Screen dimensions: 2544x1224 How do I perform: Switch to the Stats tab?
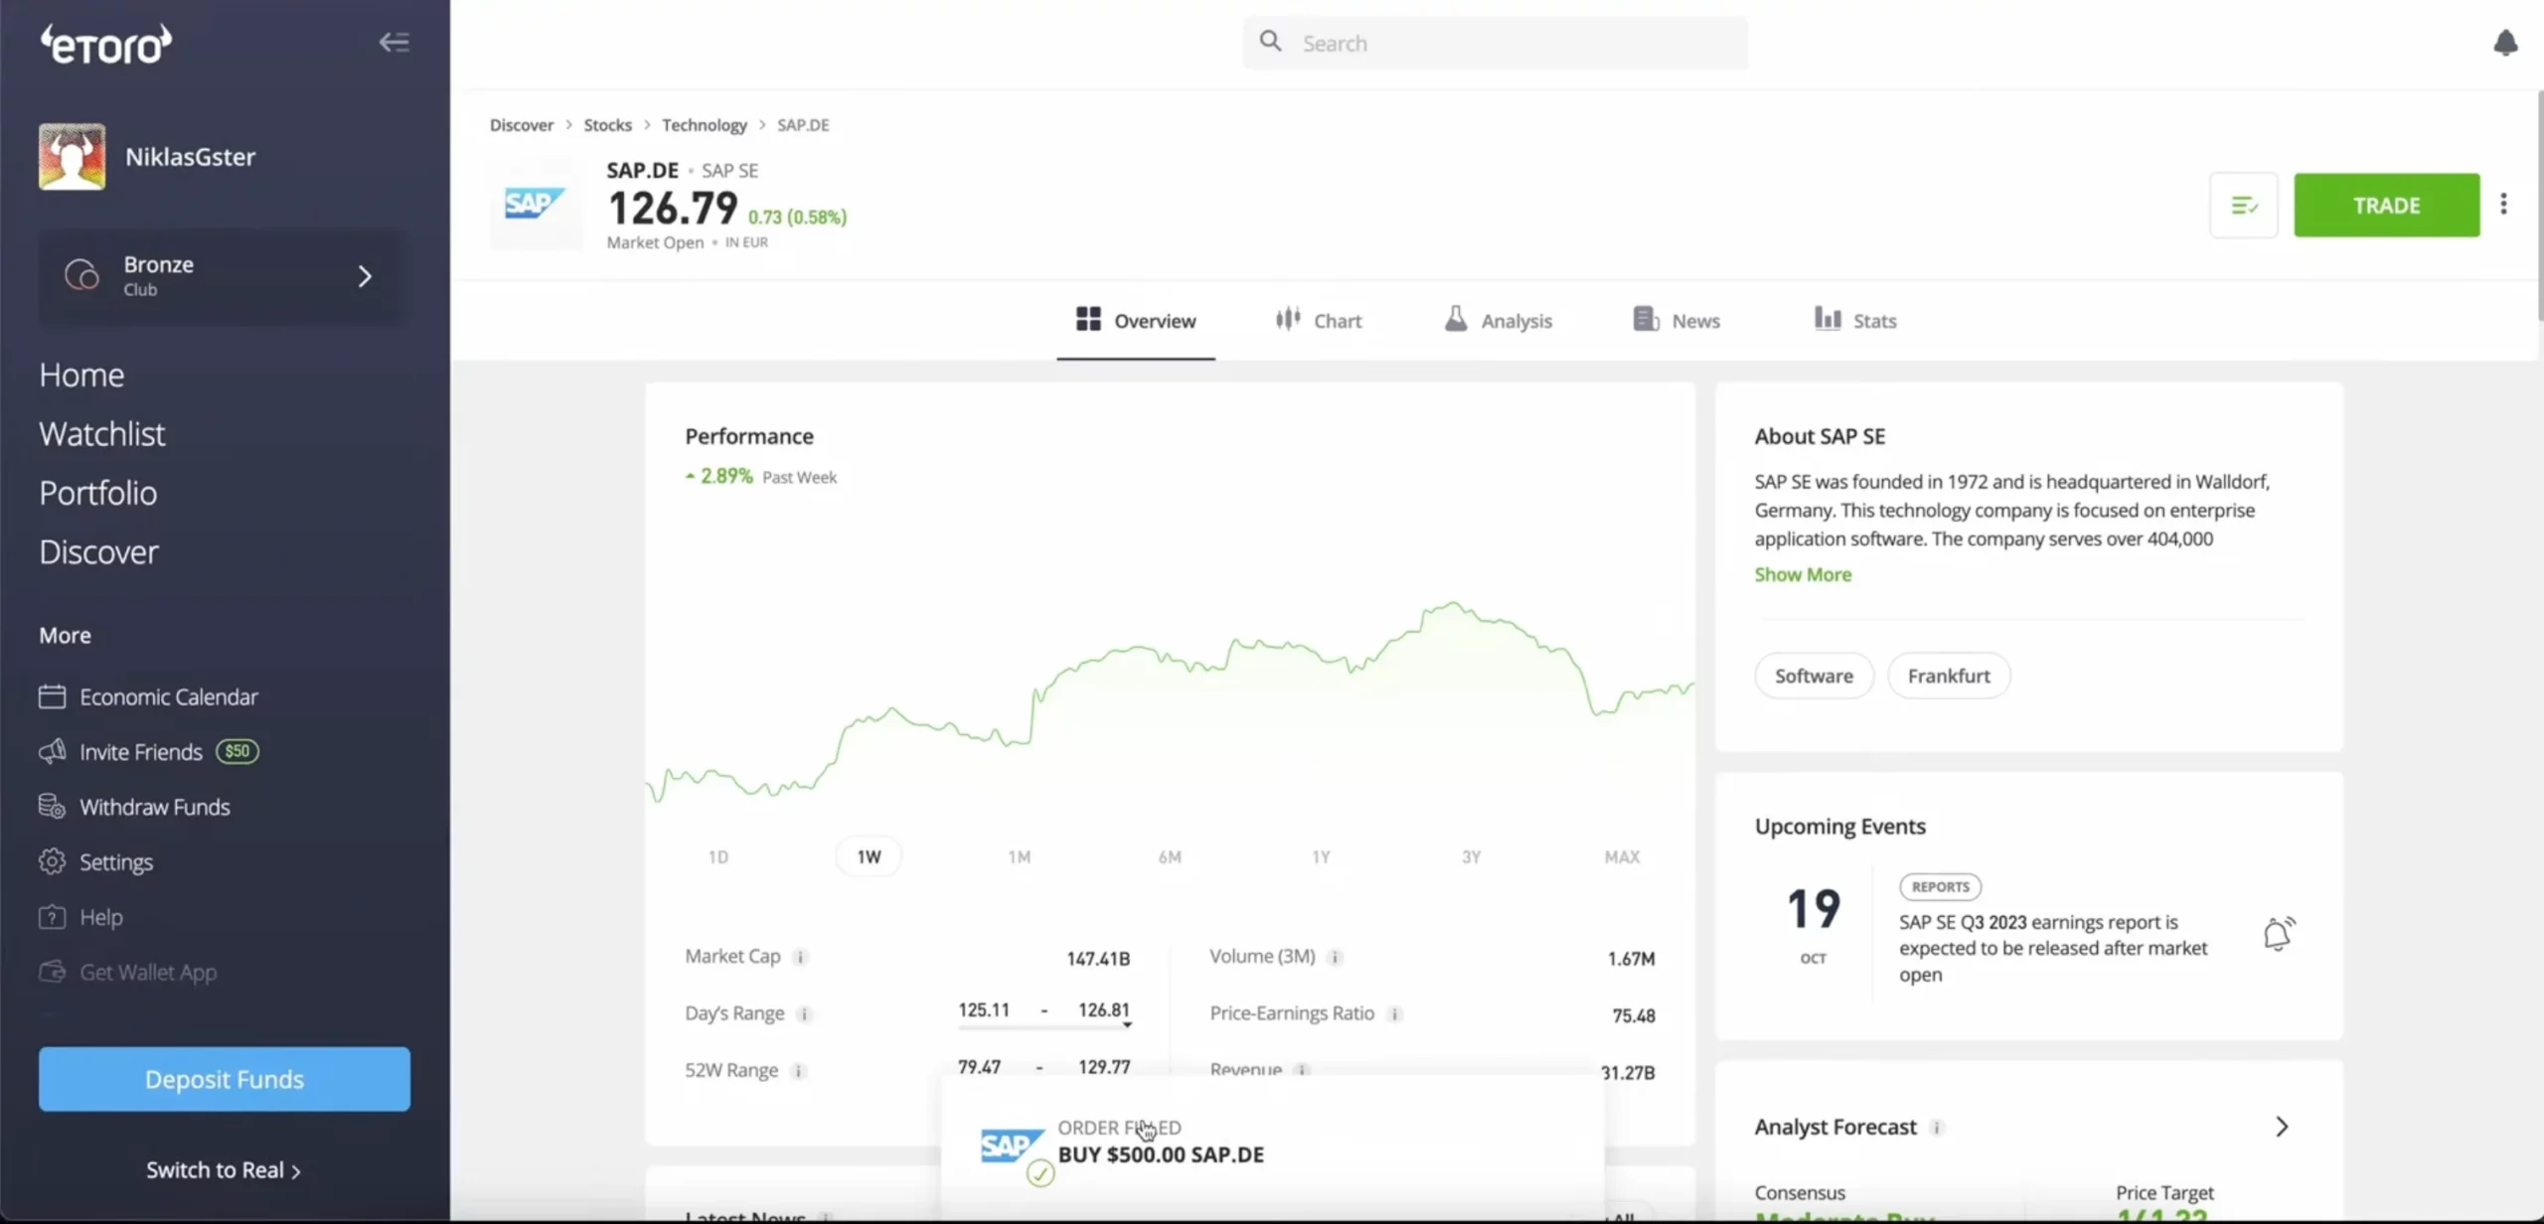click(1855, 320)
